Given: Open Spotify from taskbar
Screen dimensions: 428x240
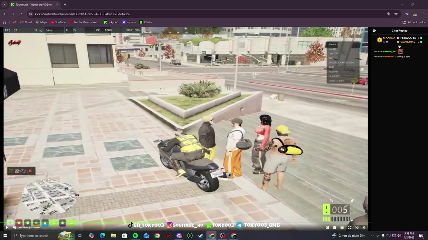Looking at the screenshot, I should click(135, 236).
